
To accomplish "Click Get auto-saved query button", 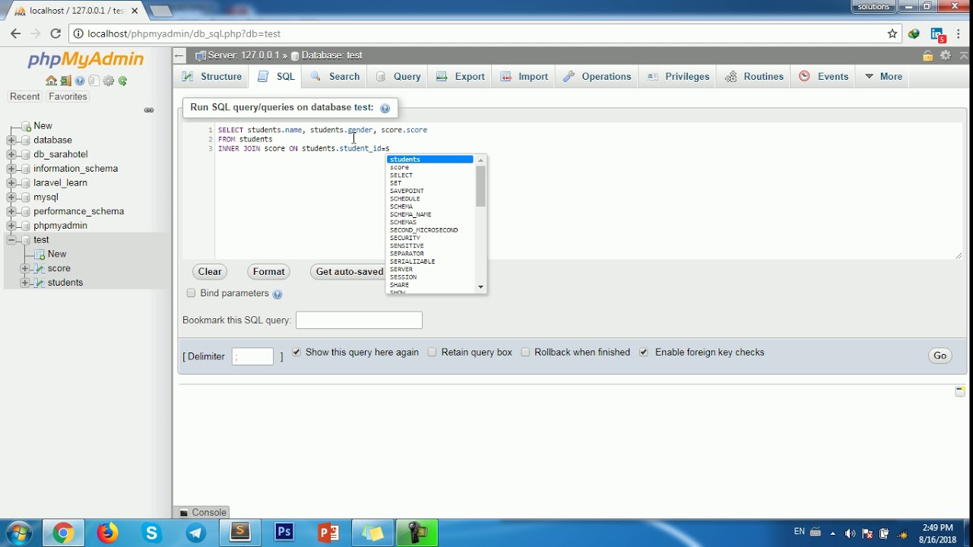I will [x=349, y=272].
